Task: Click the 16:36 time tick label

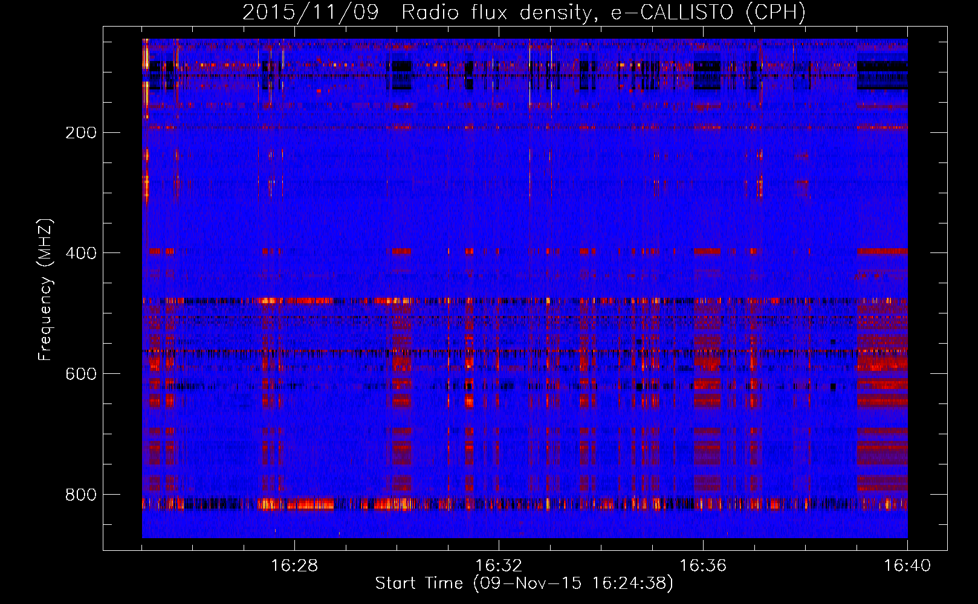Action: coord(703,566)
